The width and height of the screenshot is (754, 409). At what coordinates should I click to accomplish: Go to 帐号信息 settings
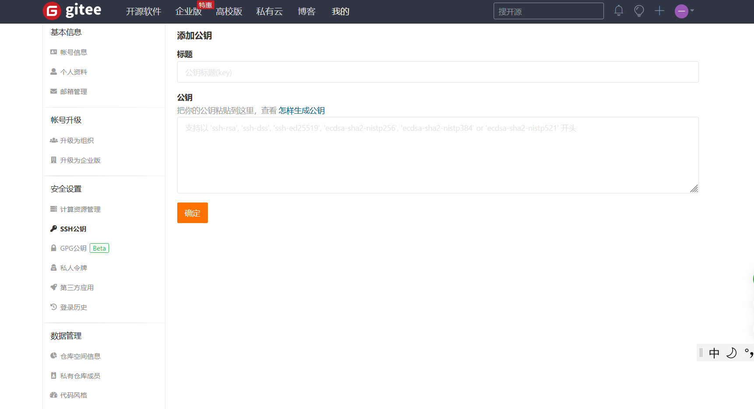[x=74, y=52]
